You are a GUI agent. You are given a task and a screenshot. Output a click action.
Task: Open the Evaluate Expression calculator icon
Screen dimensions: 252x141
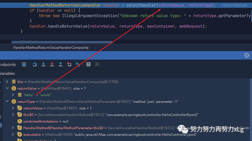[88, 64]
